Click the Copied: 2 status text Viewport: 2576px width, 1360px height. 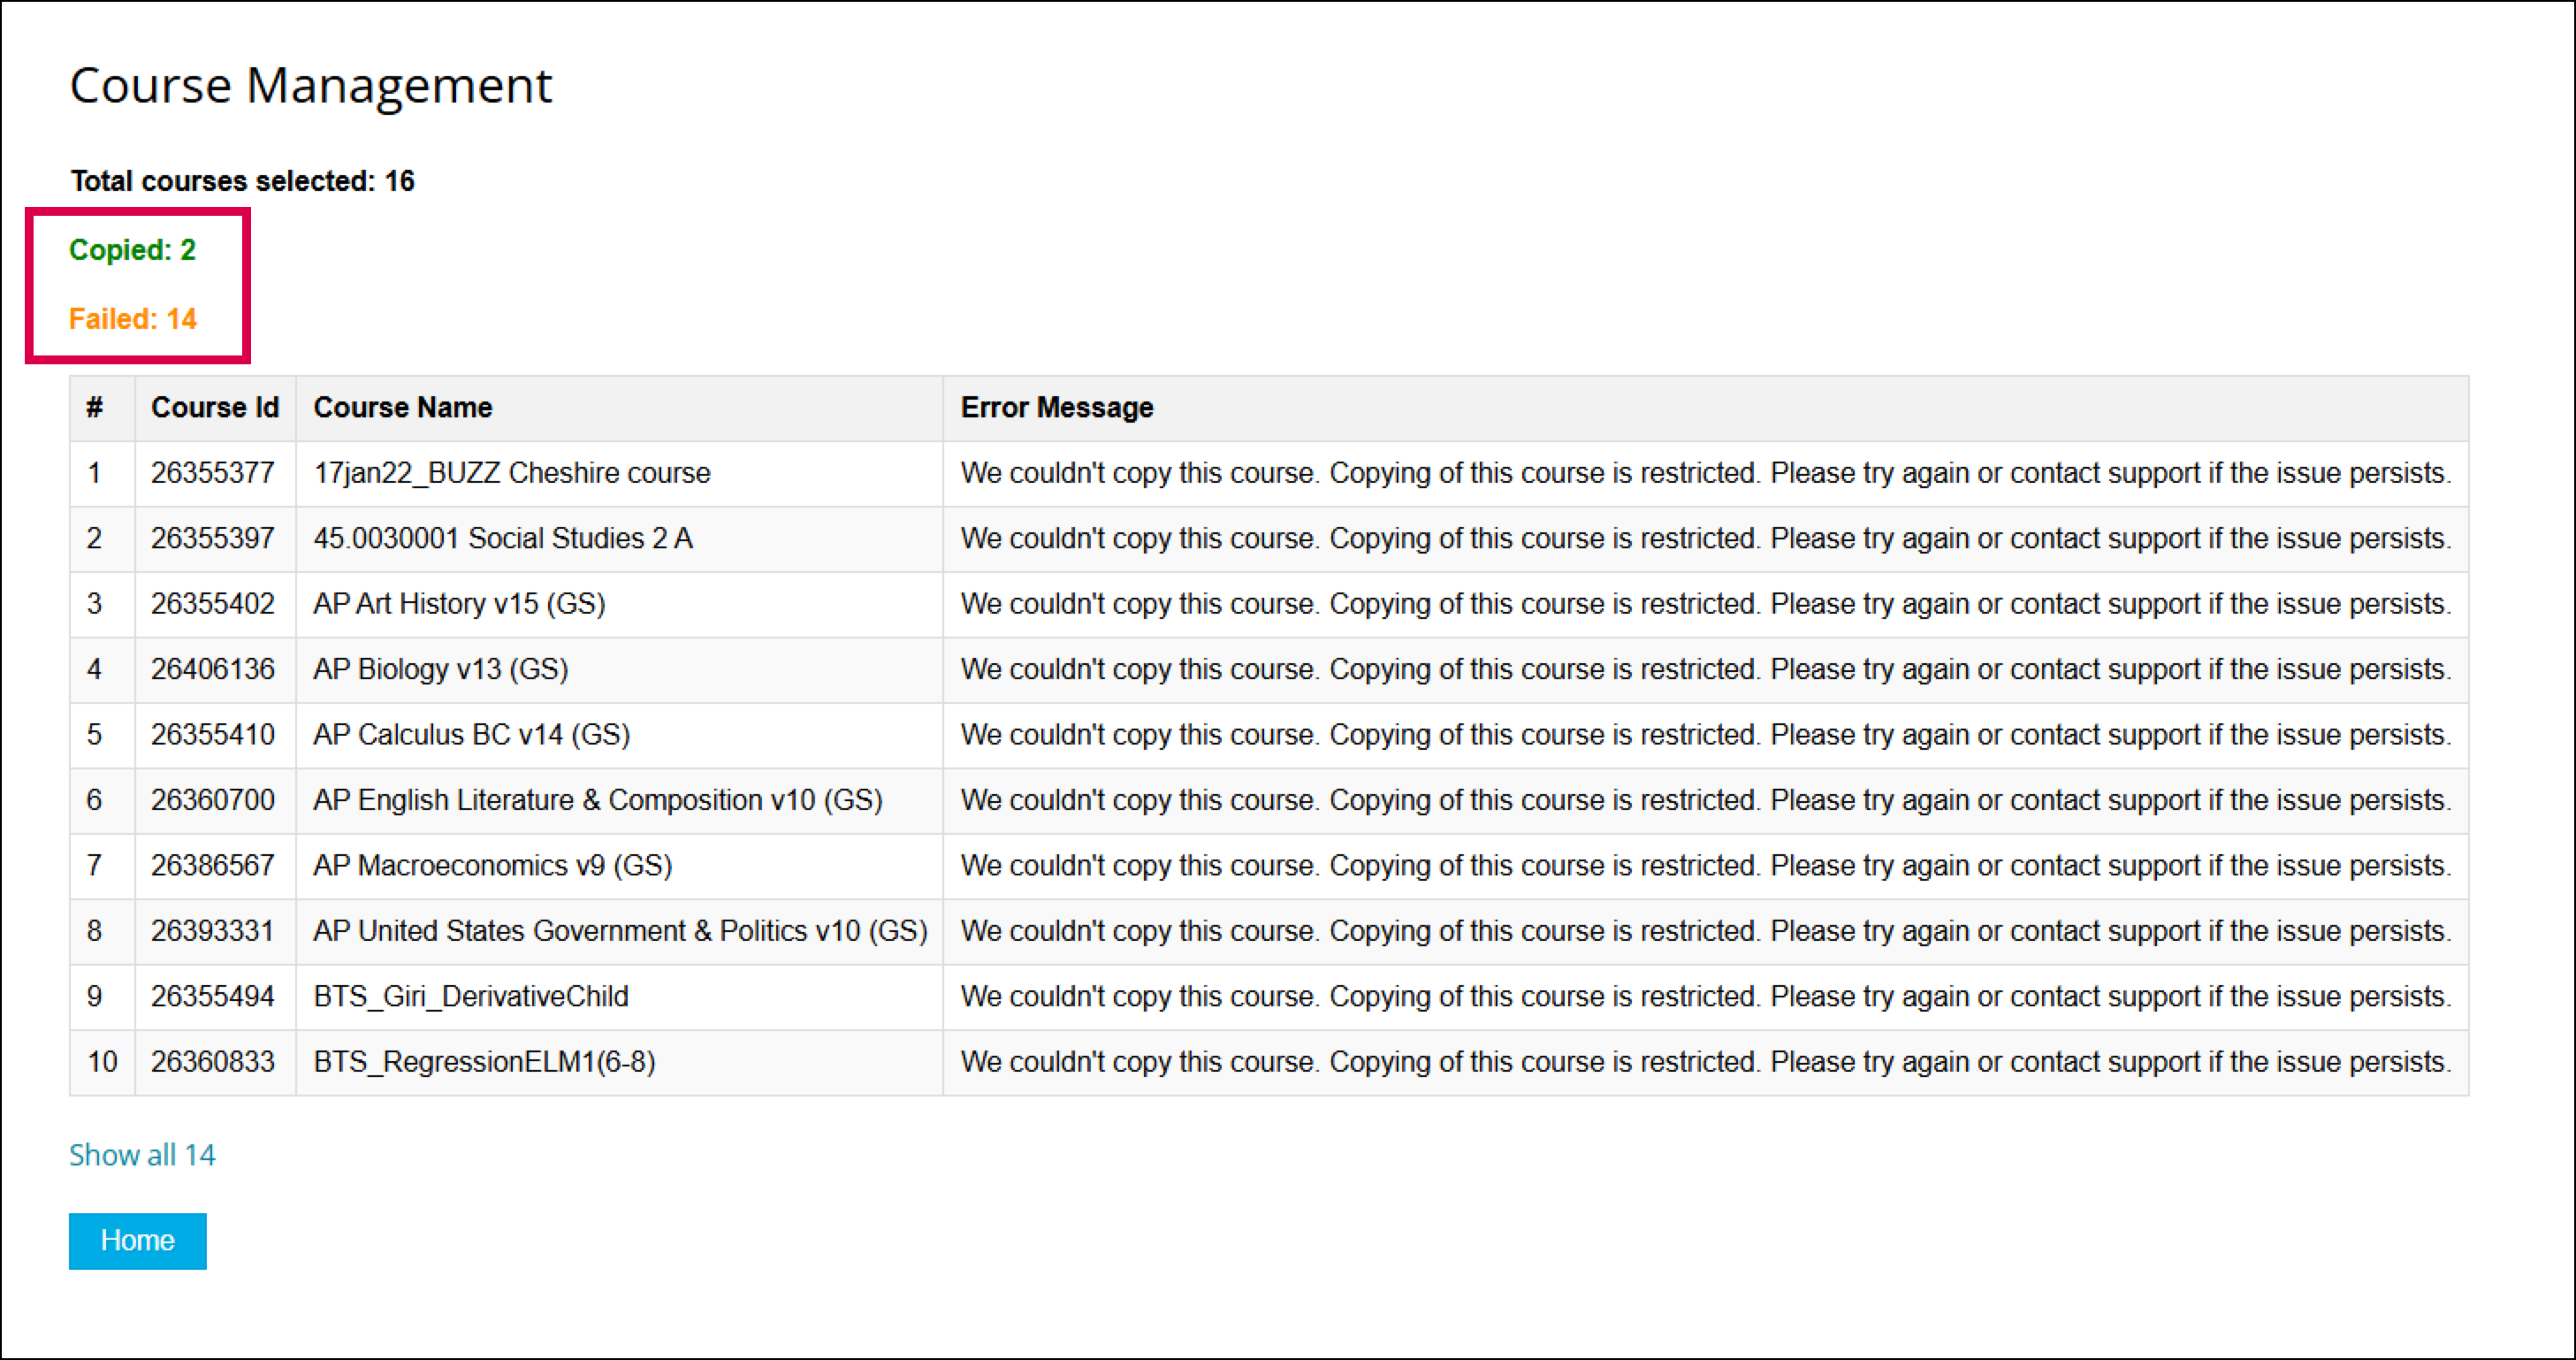[132, 250]
